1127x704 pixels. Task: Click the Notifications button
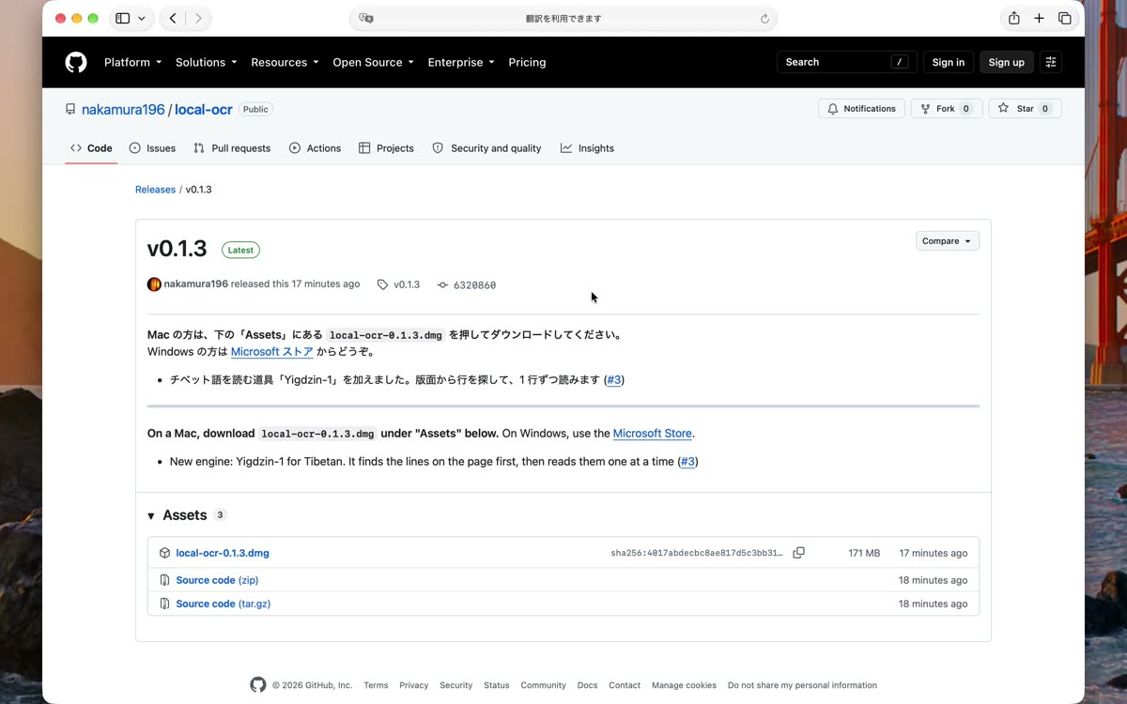(861, 109)
